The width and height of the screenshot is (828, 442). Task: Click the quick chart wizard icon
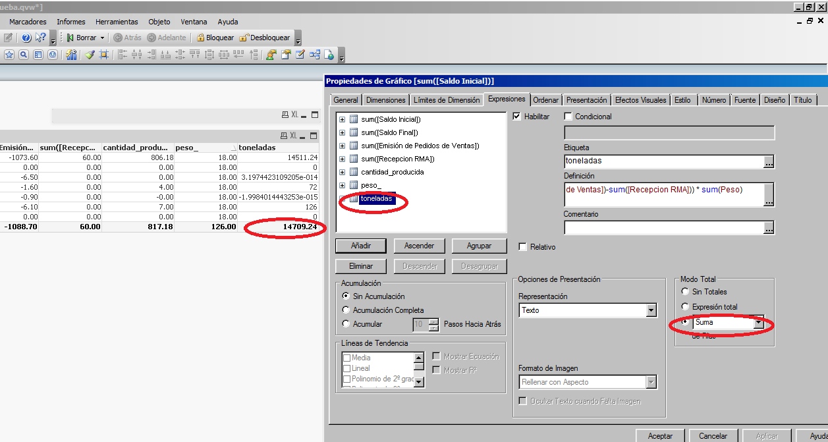coord(71,55)
